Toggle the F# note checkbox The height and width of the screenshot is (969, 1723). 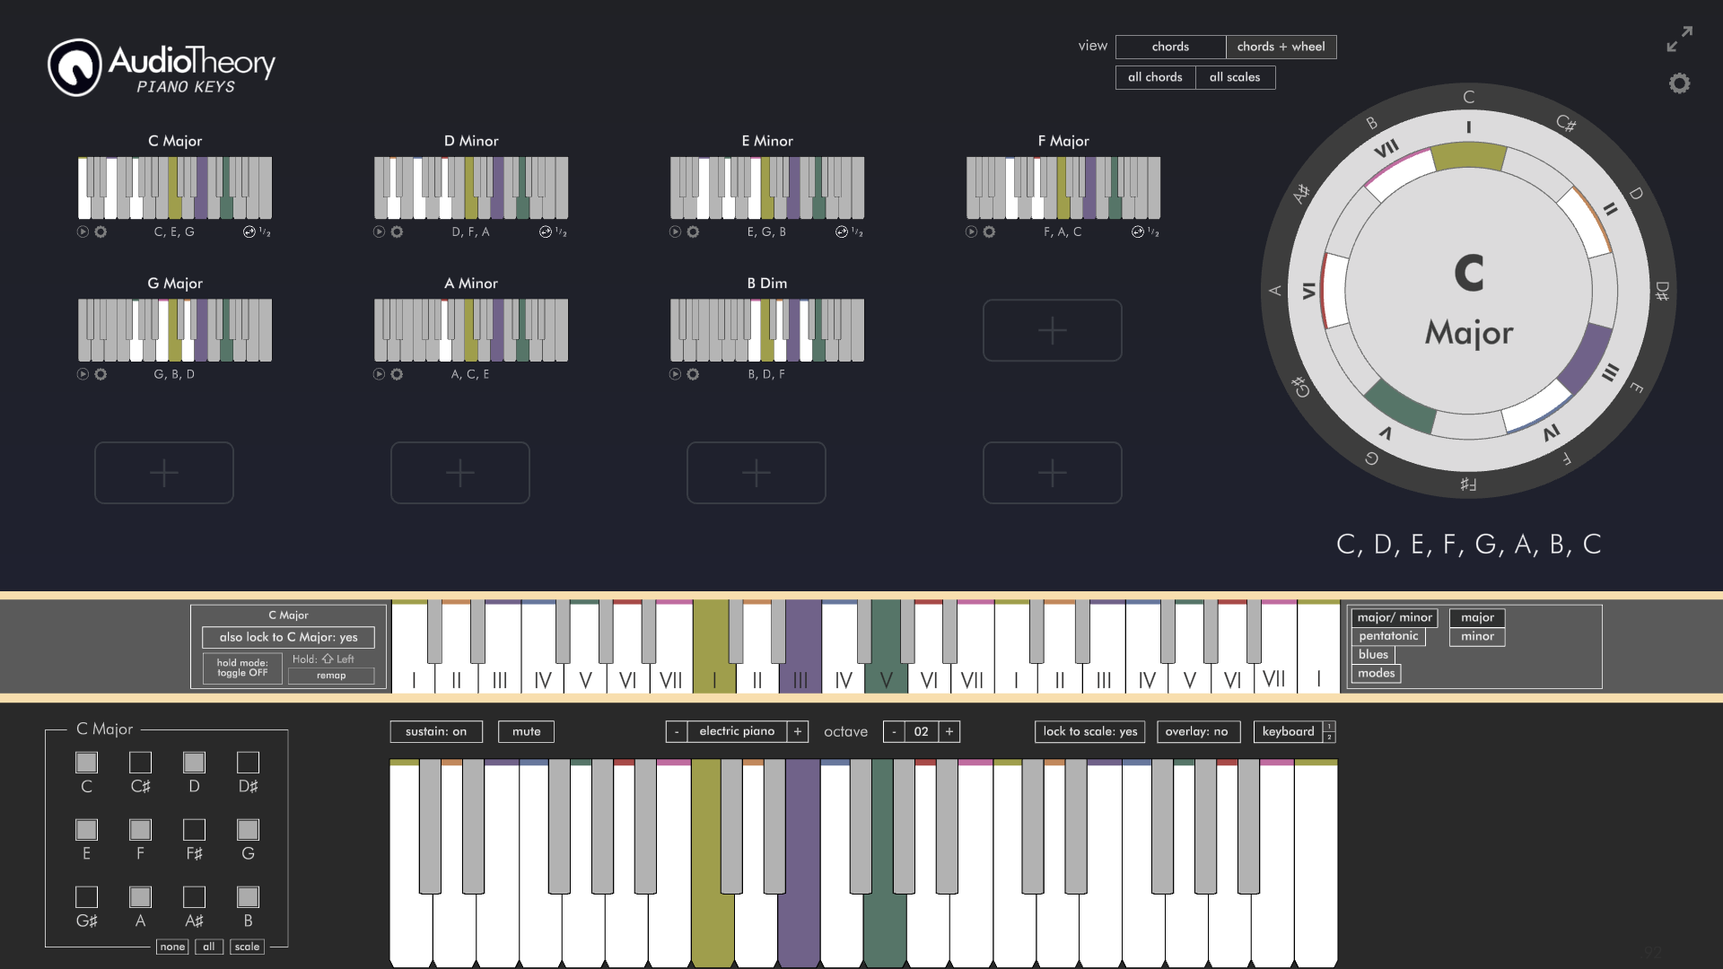click(194, 829)
